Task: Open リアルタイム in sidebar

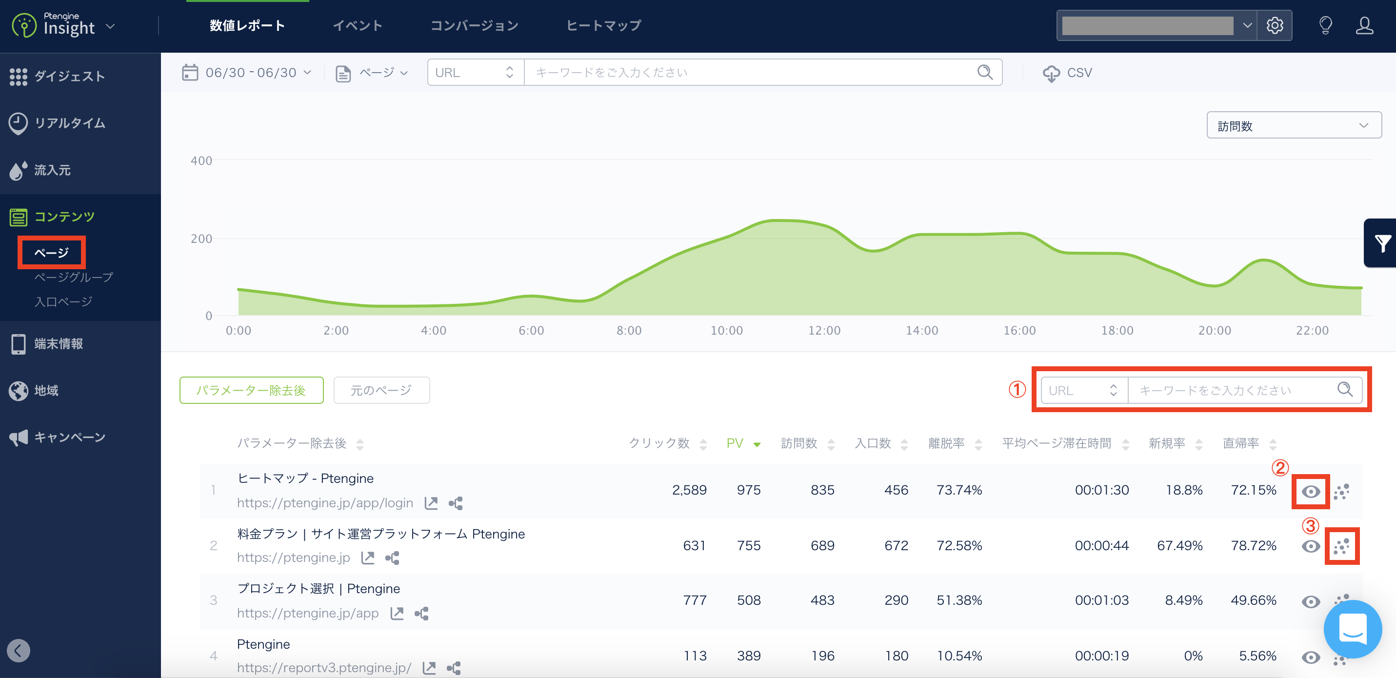Action: pyautogui.click(x=58, y=123)
